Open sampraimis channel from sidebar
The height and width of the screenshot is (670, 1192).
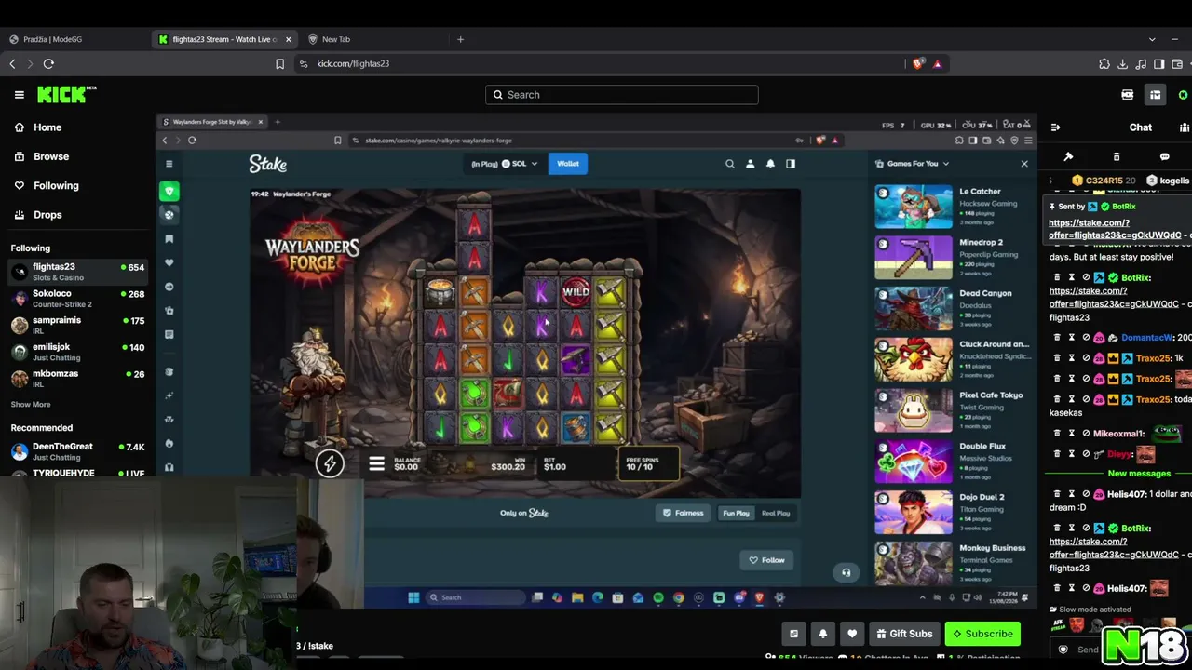pyautogui.click(x=77, y=325)
